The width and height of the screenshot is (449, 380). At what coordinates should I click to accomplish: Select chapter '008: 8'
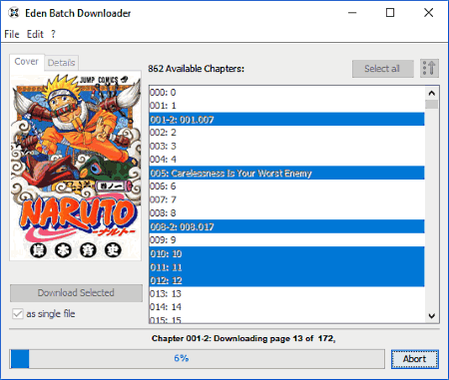click(x=287, y=212)
